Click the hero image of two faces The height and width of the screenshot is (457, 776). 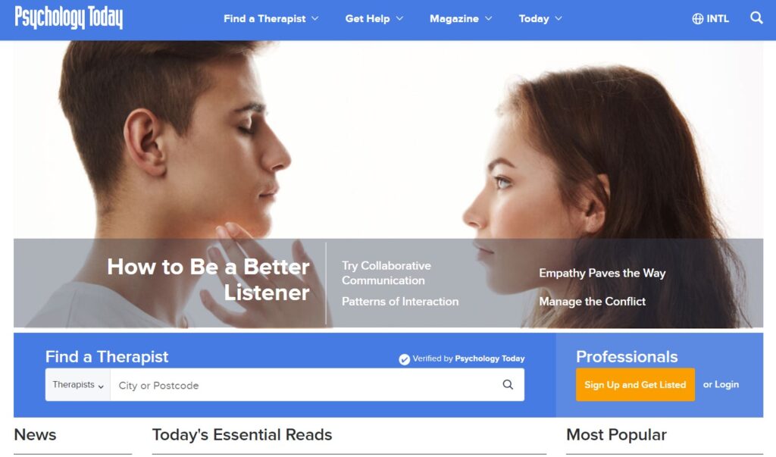[x=388, y=139]
